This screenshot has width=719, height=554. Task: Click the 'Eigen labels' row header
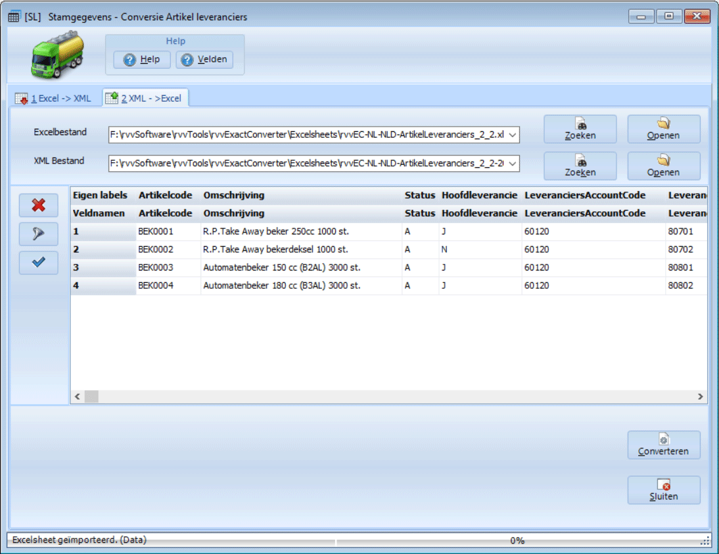[x=103, y=196]
